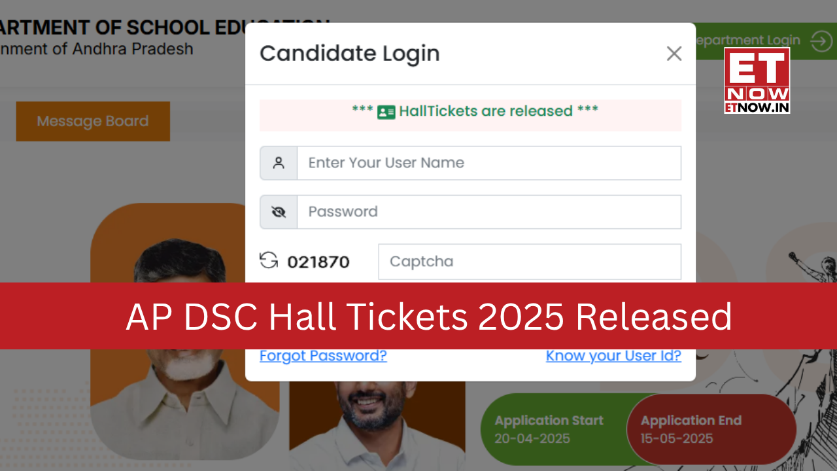The image size is (837, 471).
Task: Click the Captcha entry field
Action: [x=530, y=261]
